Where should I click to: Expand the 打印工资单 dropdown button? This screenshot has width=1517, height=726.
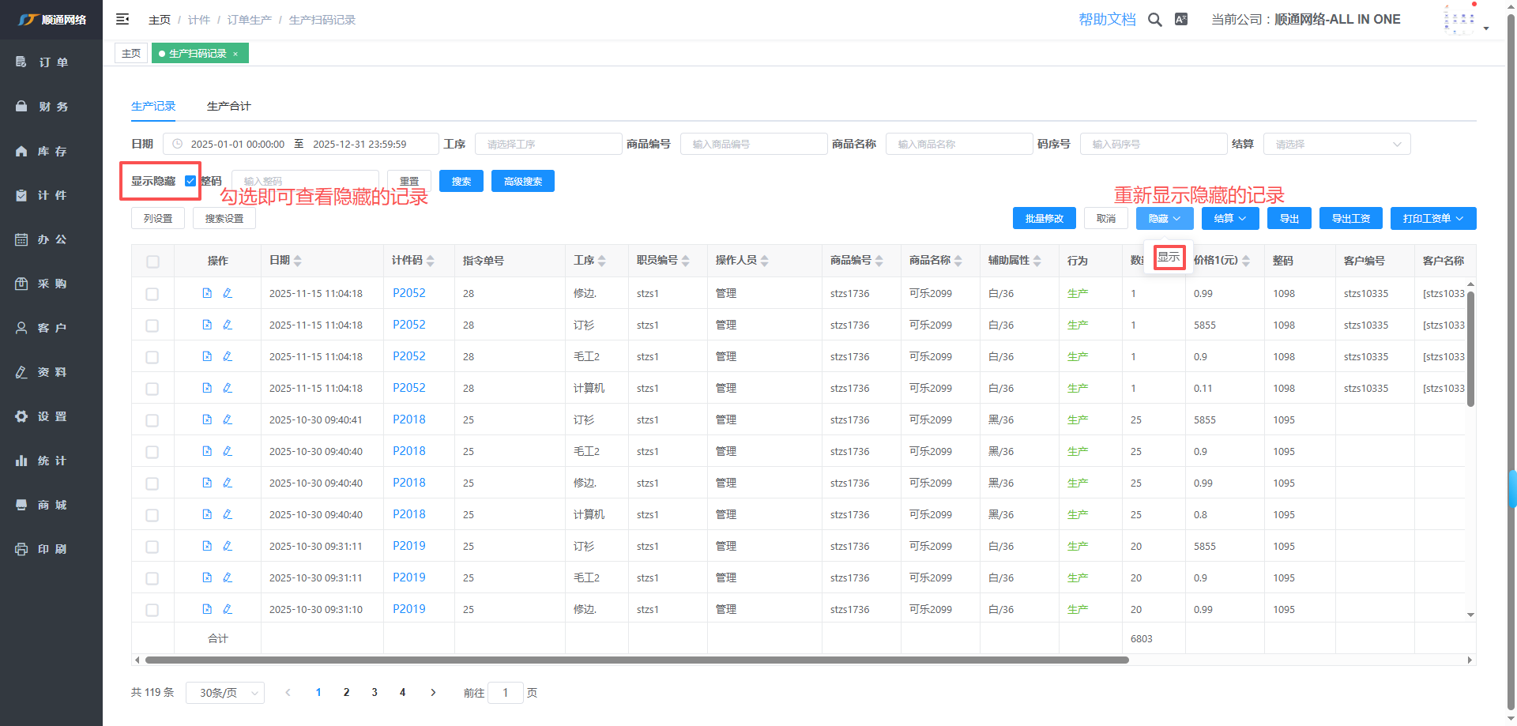coord(1432,219)
